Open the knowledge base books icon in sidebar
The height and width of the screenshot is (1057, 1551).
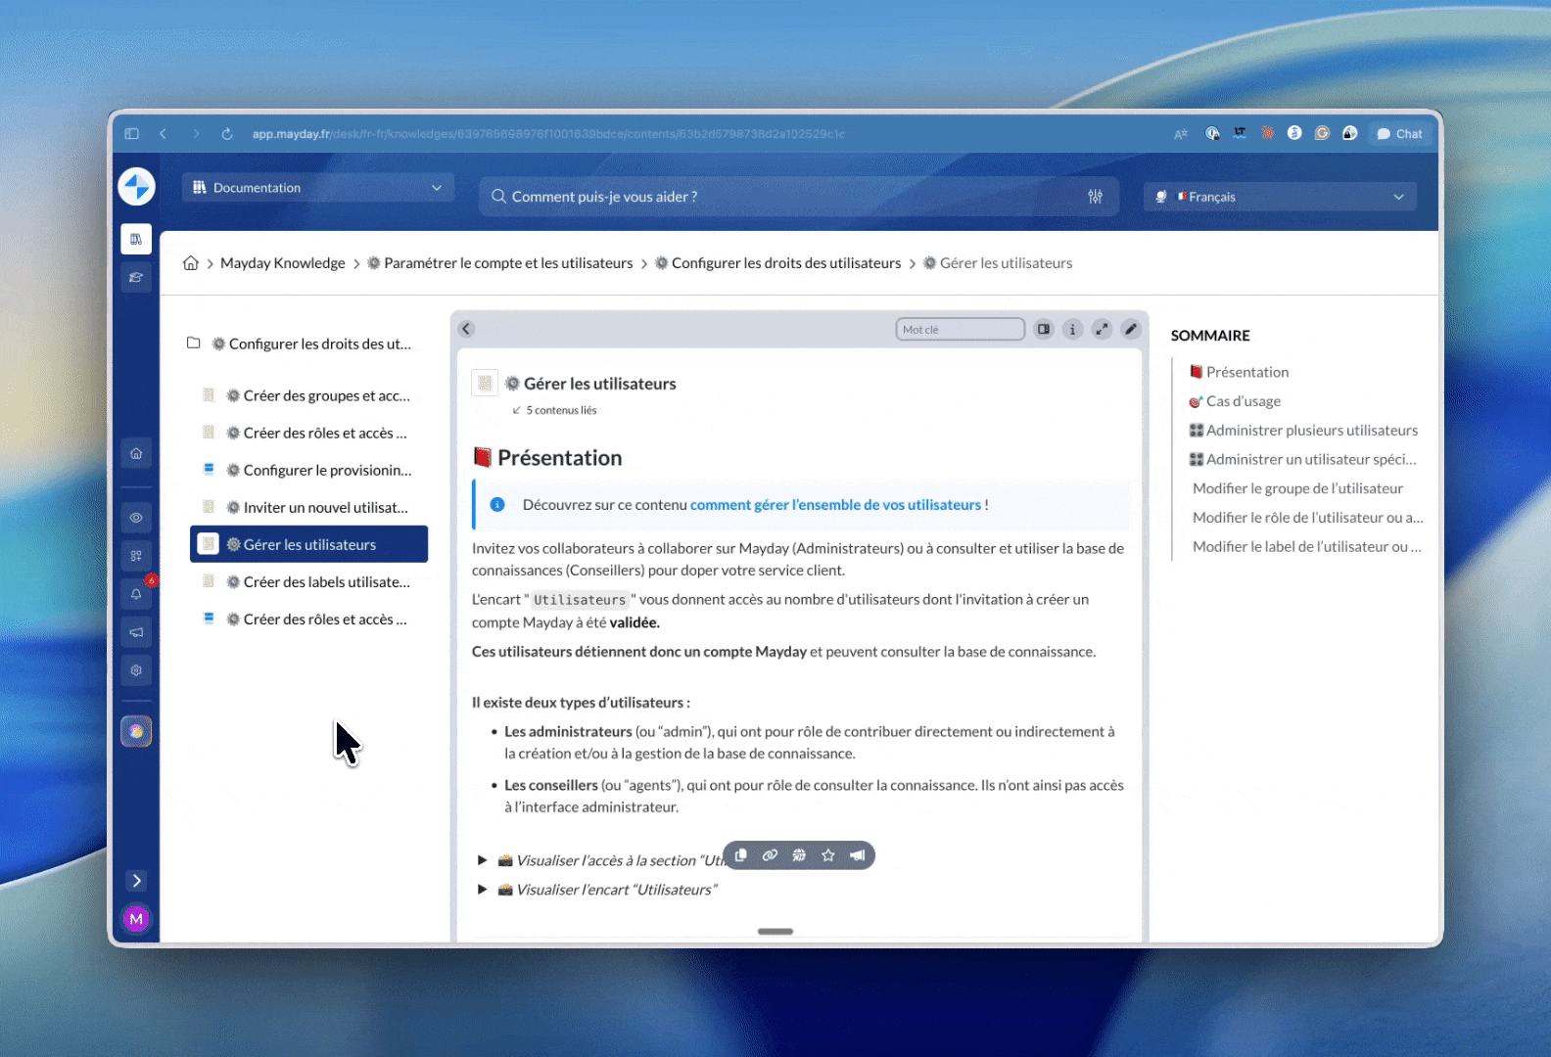click(136, 239)
